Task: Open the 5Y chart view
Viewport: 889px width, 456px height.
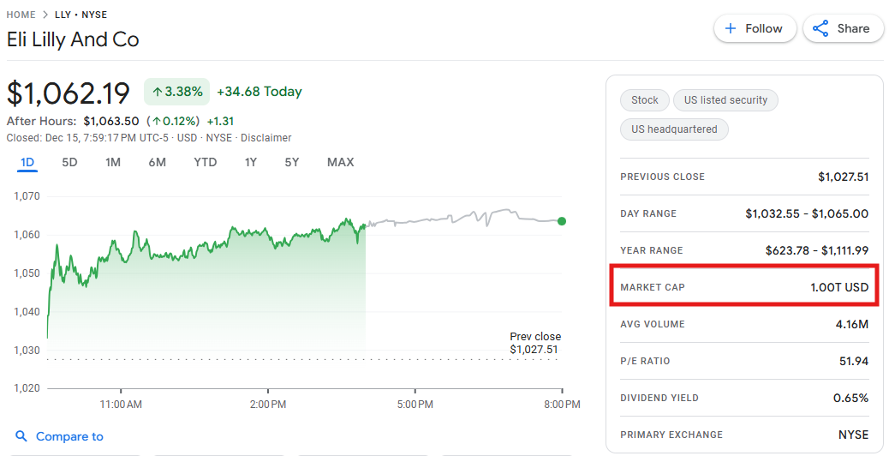Action: pyautogui.click(x=292, y=162)
